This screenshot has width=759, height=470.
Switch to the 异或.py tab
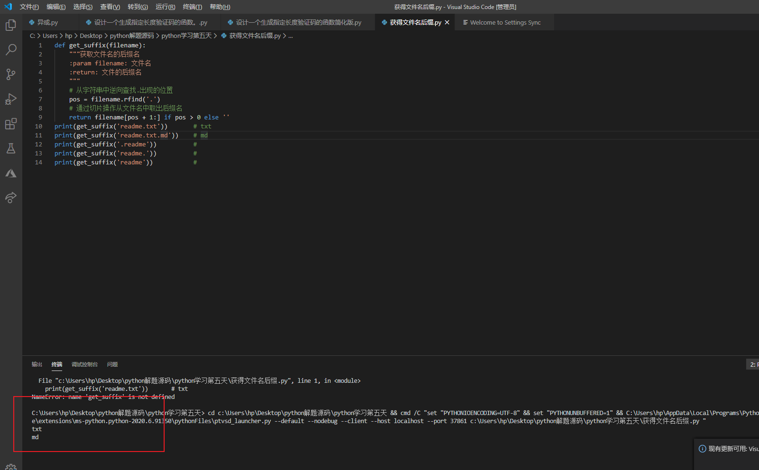point(47,22)
